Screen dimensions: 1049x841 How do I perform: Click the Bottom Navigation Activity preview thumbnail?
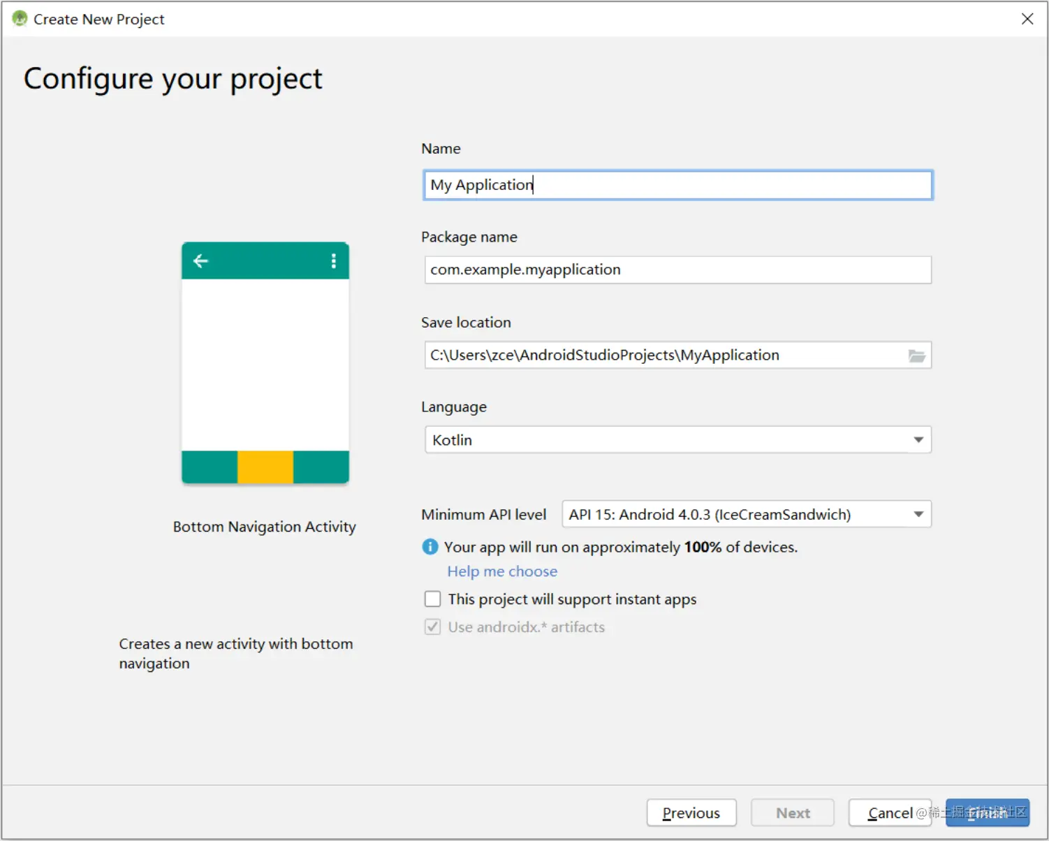point(265,363)
